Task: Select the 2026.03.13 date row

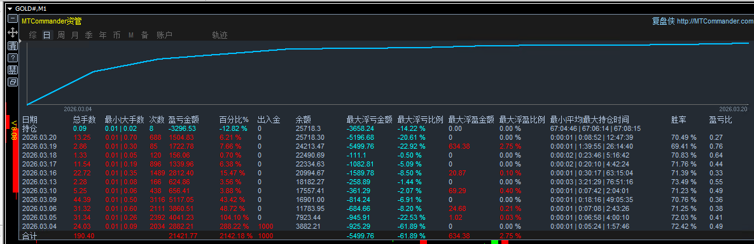Action: (x=40, y=182)
